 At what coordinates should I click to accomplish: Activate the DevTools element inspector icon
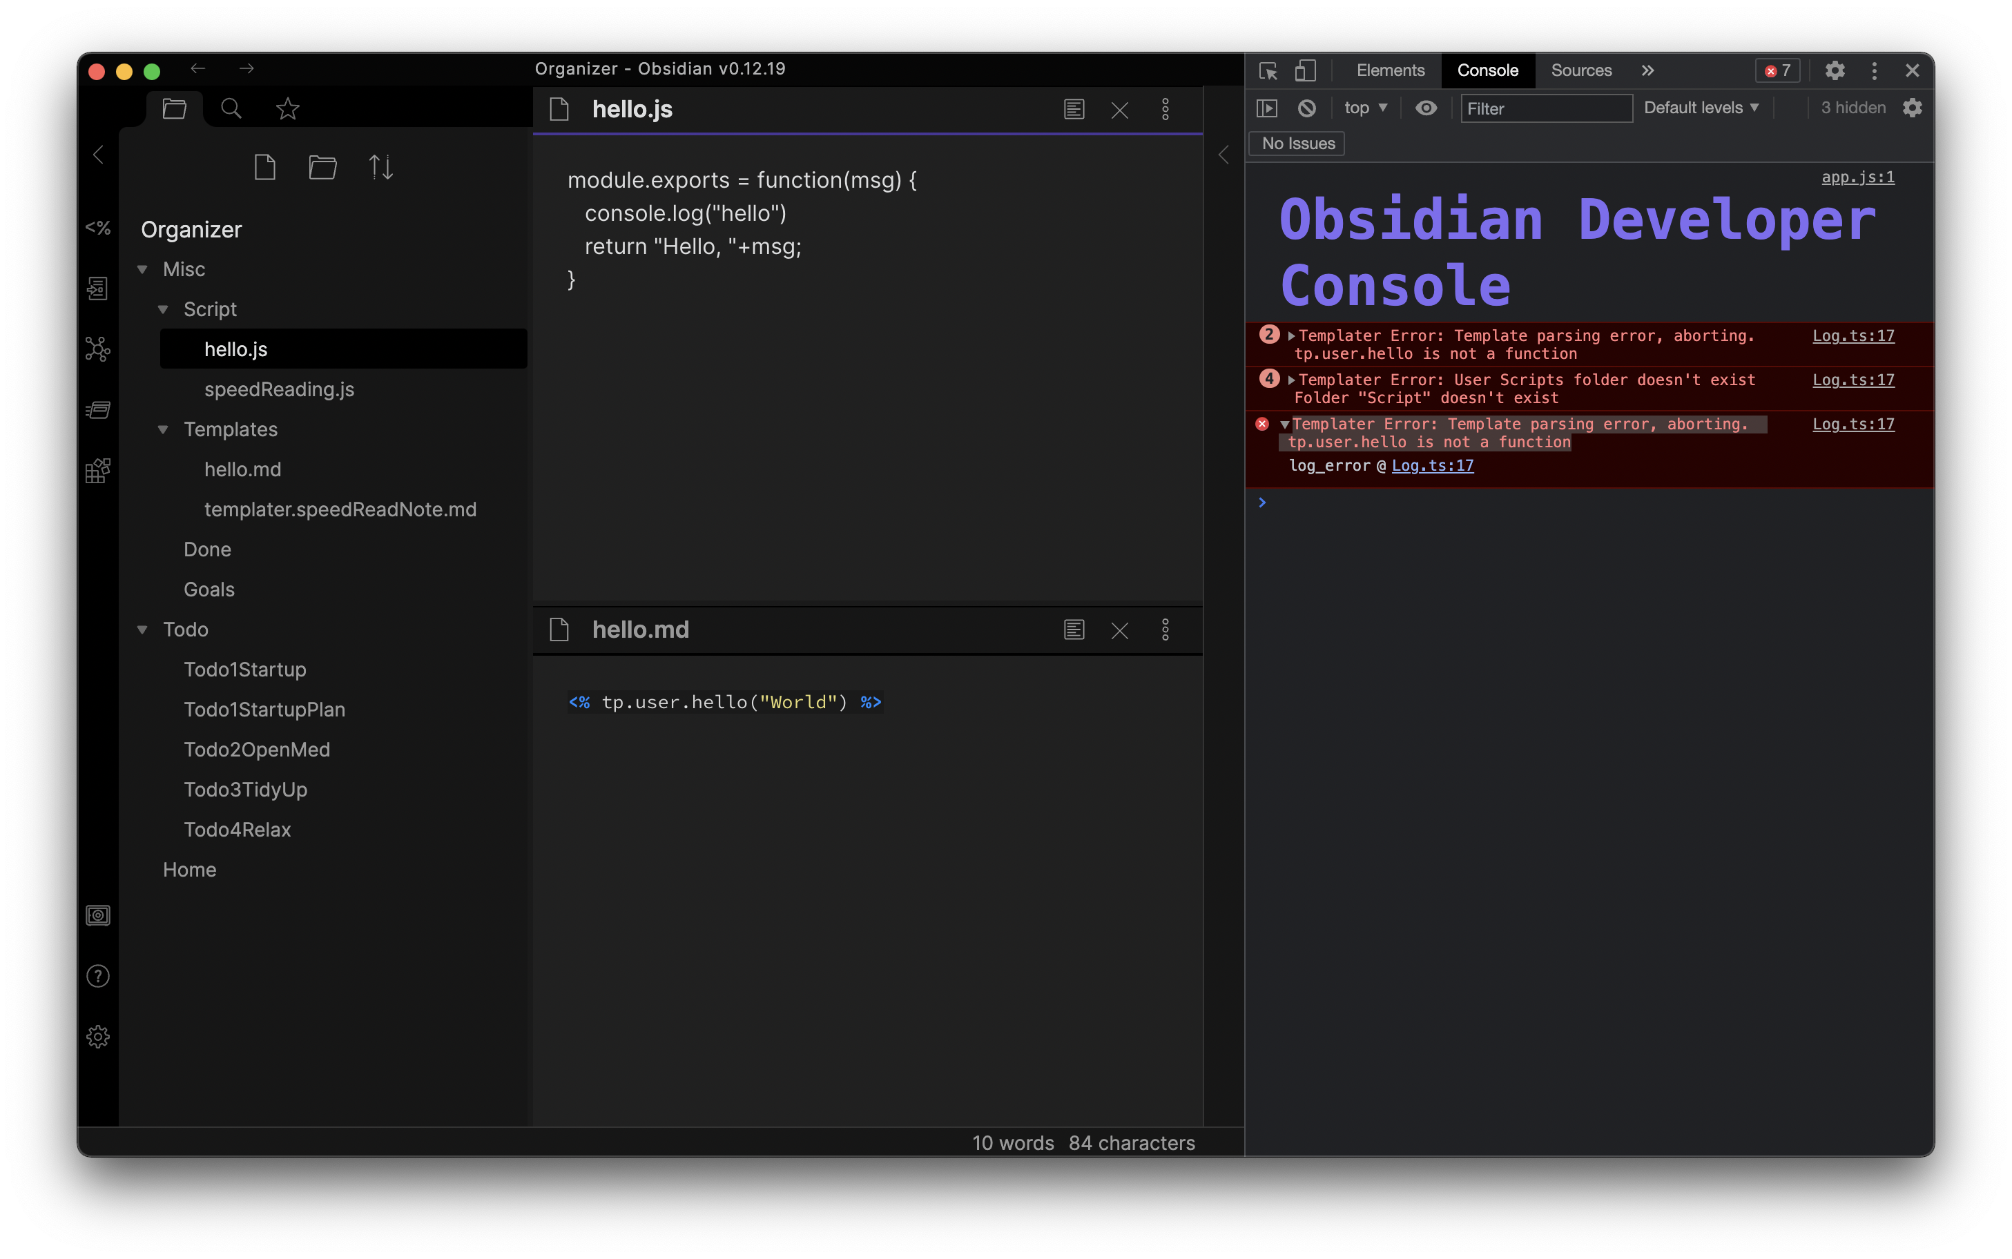1268,71
